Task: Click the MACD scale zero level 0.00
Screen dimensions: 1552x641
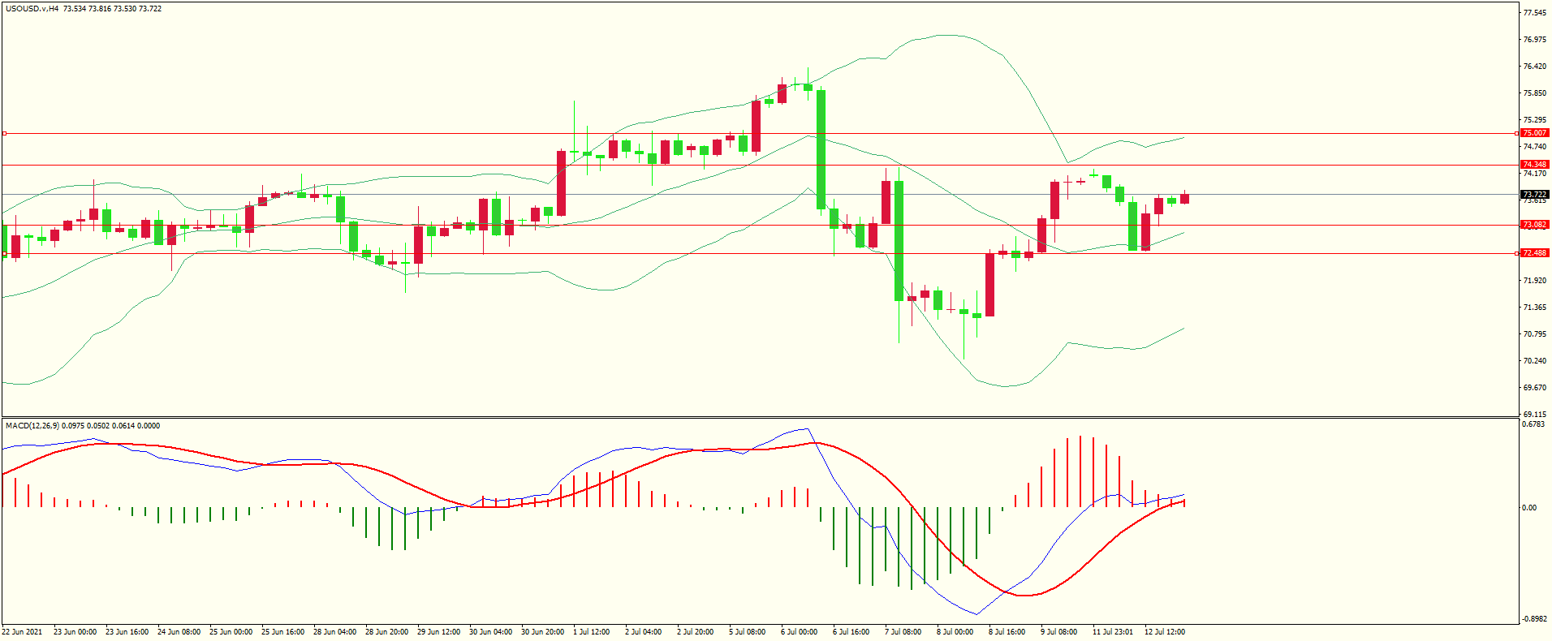Action: (1529, 508)
